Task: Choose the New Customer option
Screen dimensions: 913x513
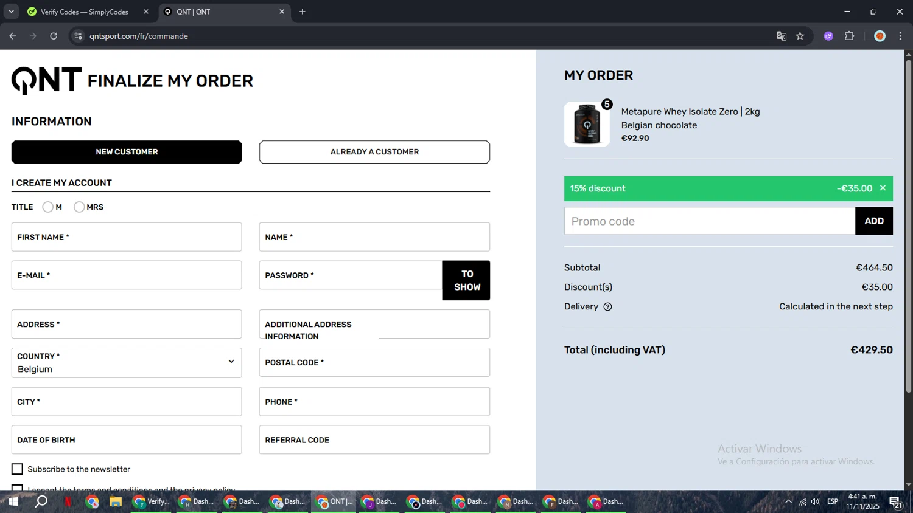Action: coord(127,152)
